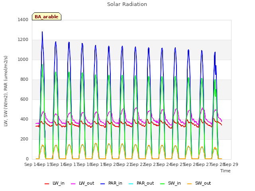Click the SW_in green legend swatch
The height and width of the screenshot is (191, 255).
(x=163, y=184)
